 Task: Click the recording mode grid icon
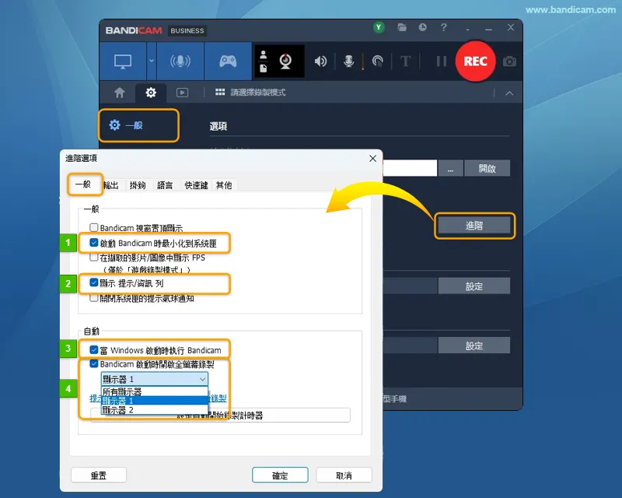(x=220, y=93)
